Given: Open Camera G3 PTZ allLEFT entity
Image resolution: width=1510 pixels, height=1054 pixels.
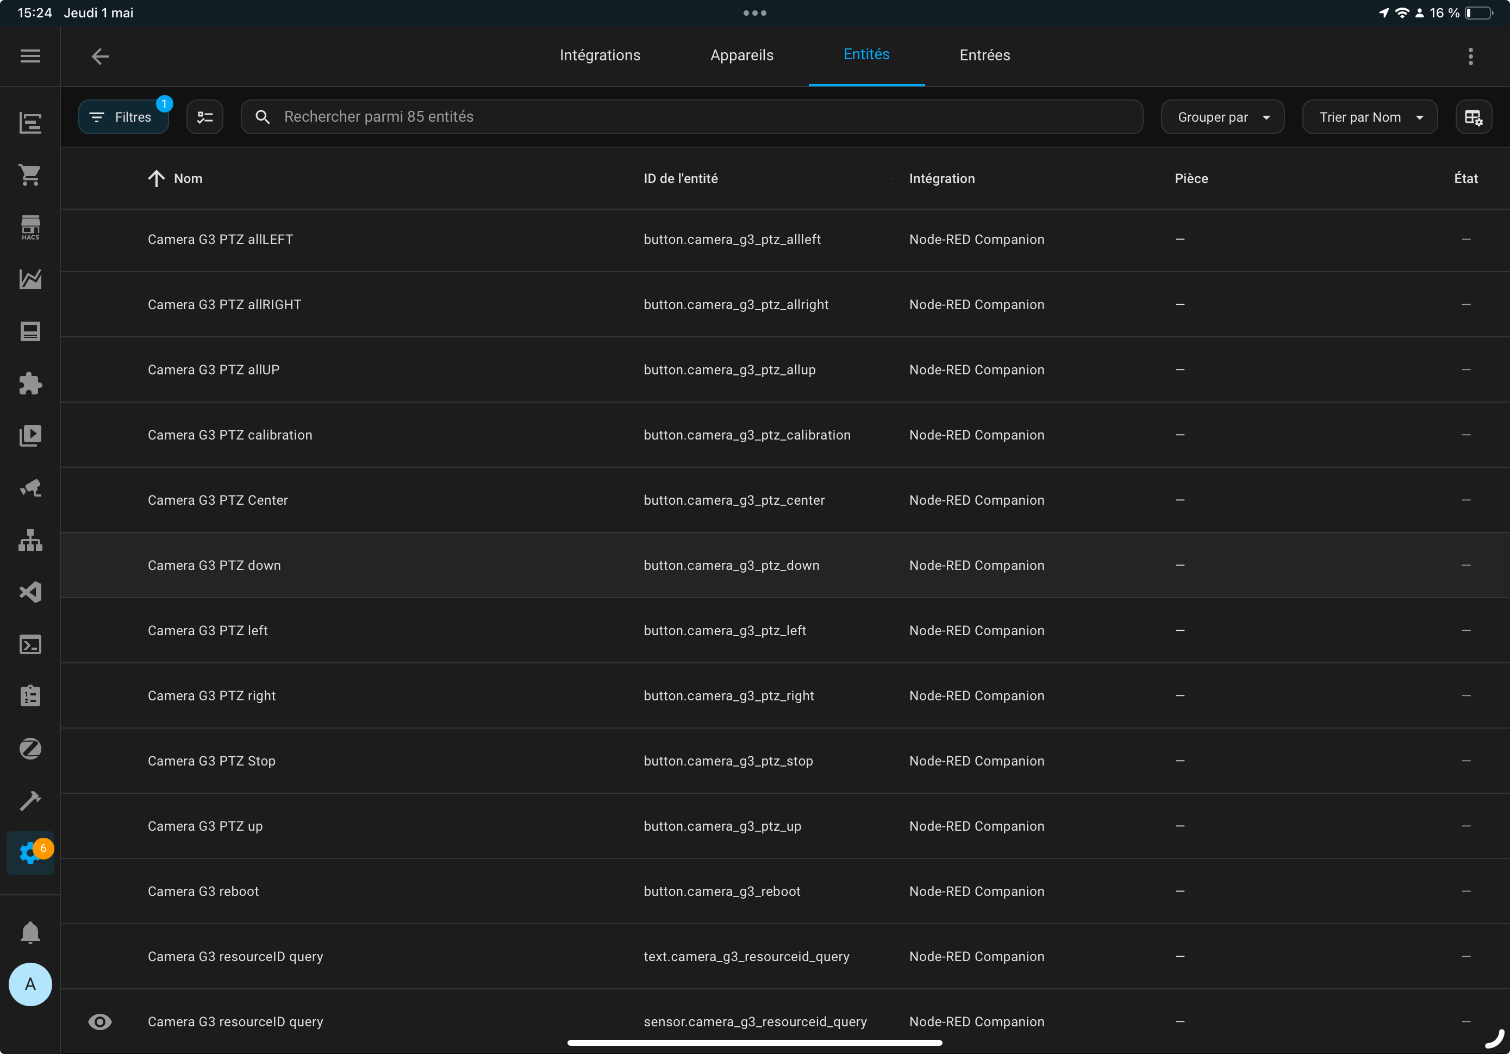Looking at the screenshot, I should [x=785, y=240].
